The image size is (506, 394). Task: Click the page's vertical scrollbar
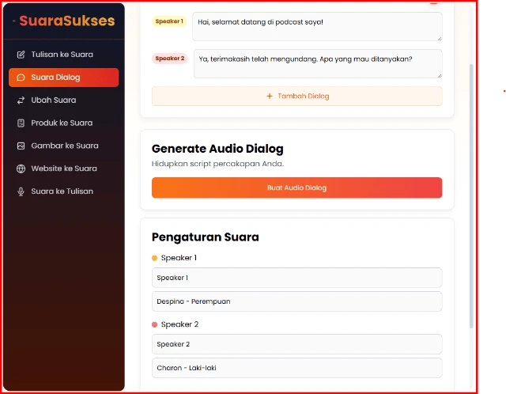tap(472, 198)
